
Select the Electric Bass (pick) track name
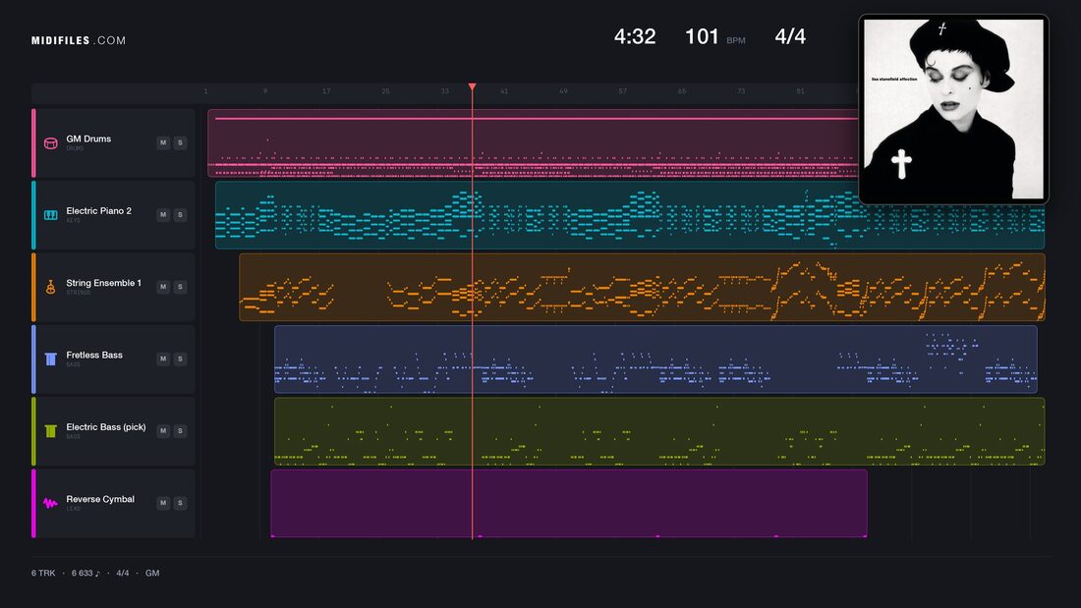tap(106, 427)
